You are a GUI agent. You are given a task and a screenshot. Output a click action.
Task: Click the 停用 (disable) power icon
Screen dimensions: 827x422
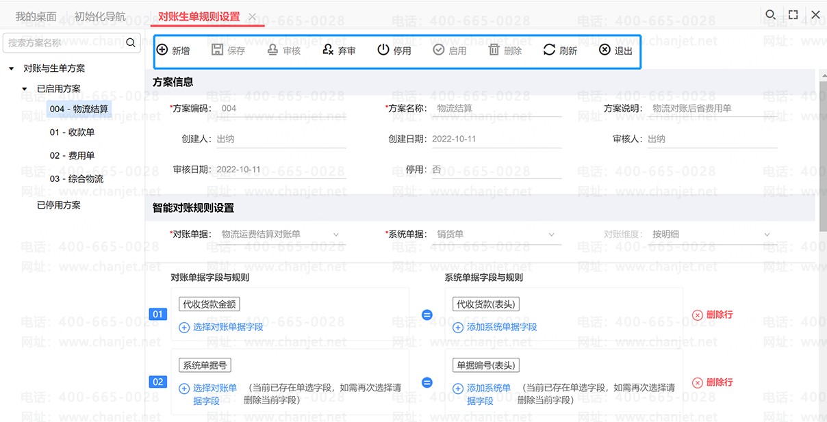coord(383,50)
